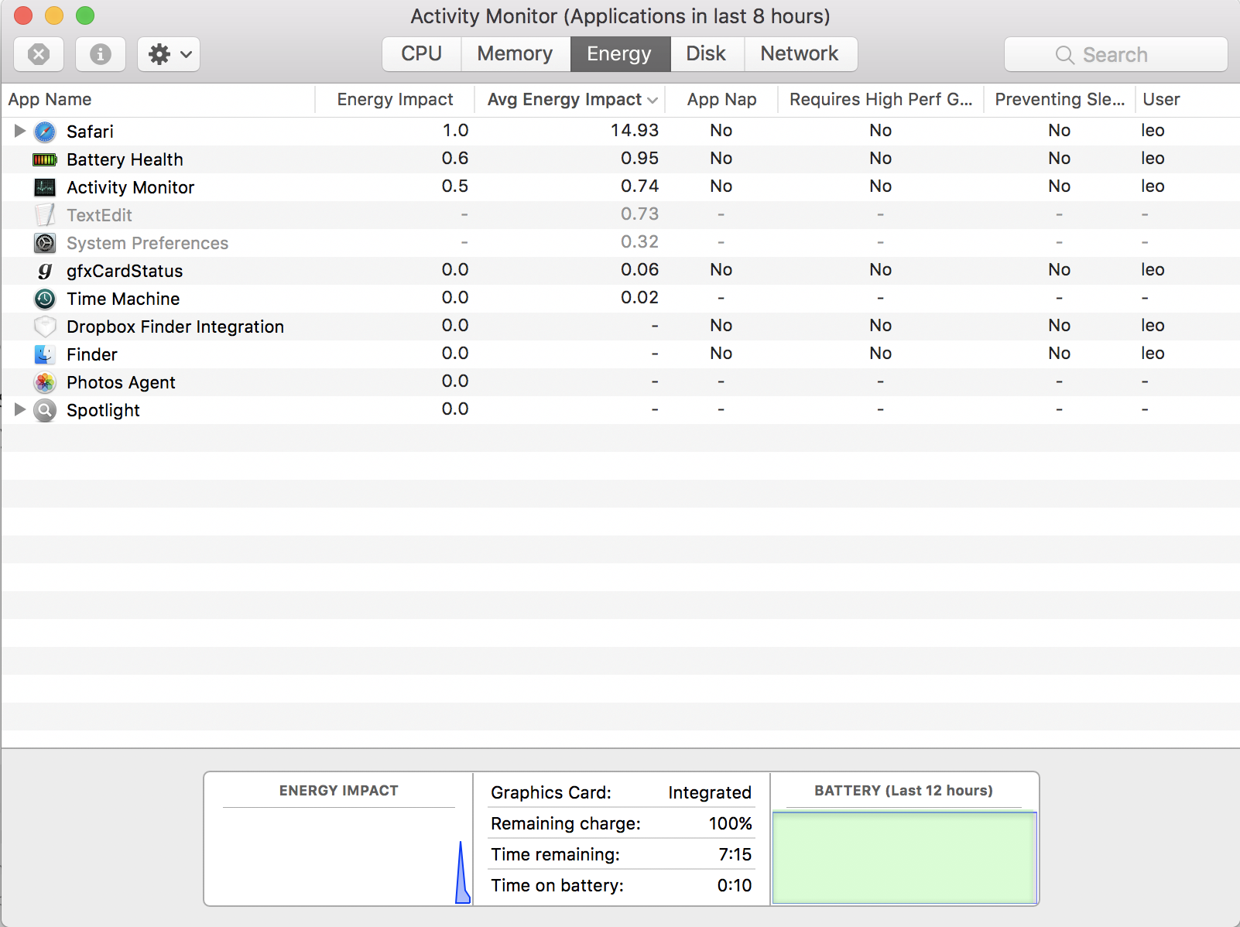Select the Time Machine row name
The width and height of the screenshot is (1240, 927).
click(x=123, y=299)
